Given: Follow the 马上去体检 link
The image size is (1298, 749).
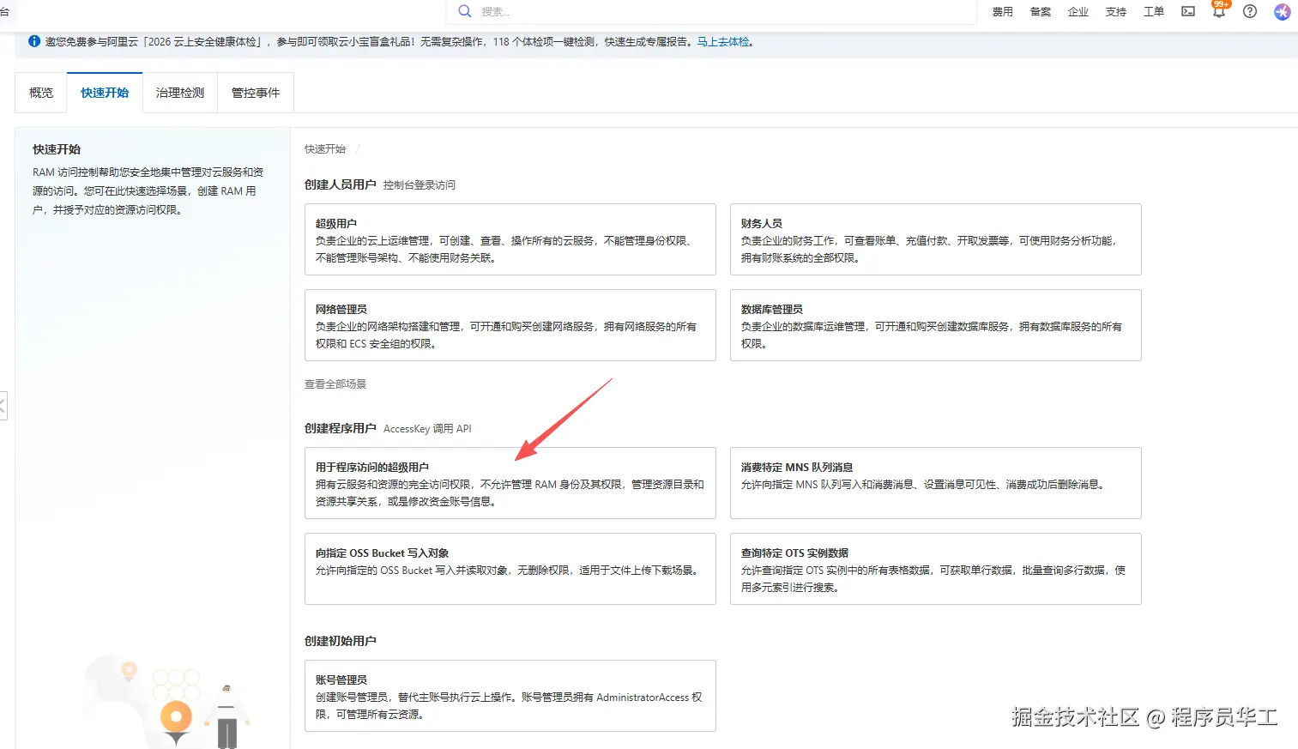Looking at the screenshot, I should point(723,42).
